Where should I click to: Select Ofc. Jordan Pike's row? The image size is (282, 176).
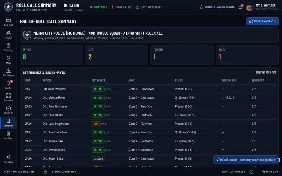(x=150, y=141)
